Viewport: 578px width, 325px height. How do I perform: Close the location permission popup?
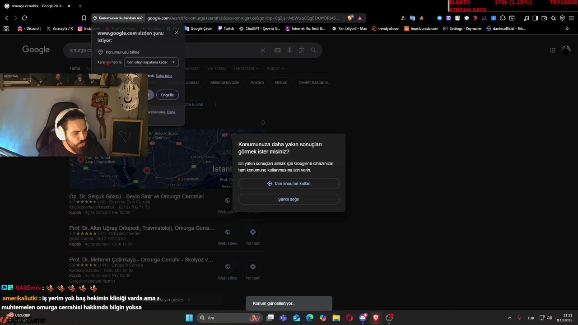tap(176, 32)
